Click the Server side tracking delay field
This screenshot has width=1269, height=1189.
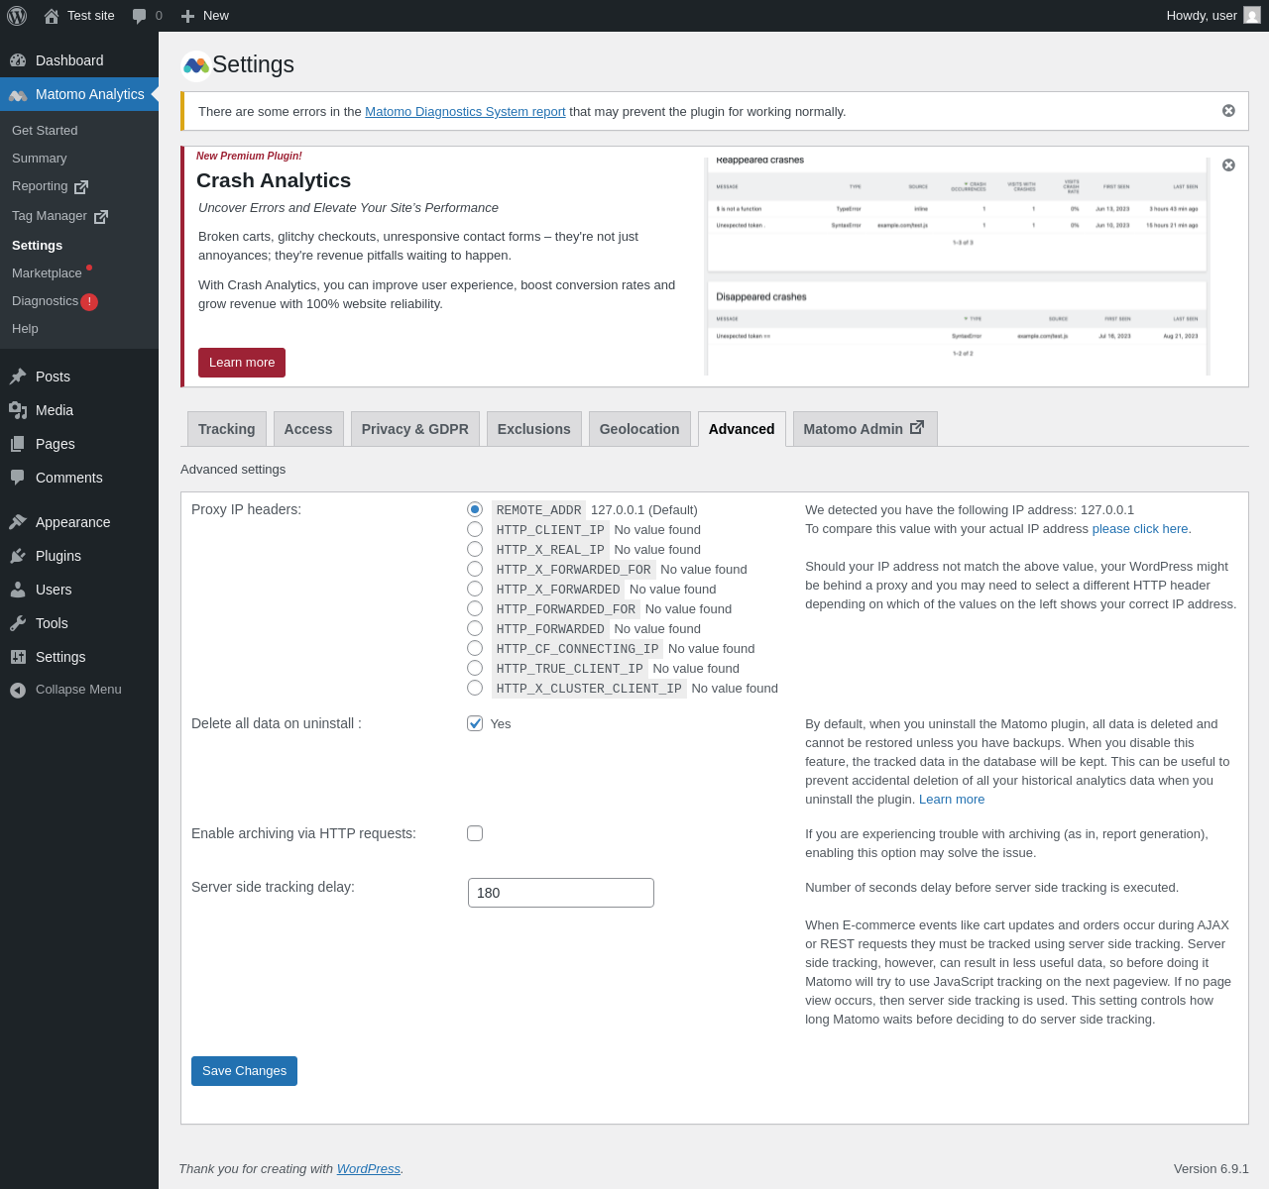(561, 893)
